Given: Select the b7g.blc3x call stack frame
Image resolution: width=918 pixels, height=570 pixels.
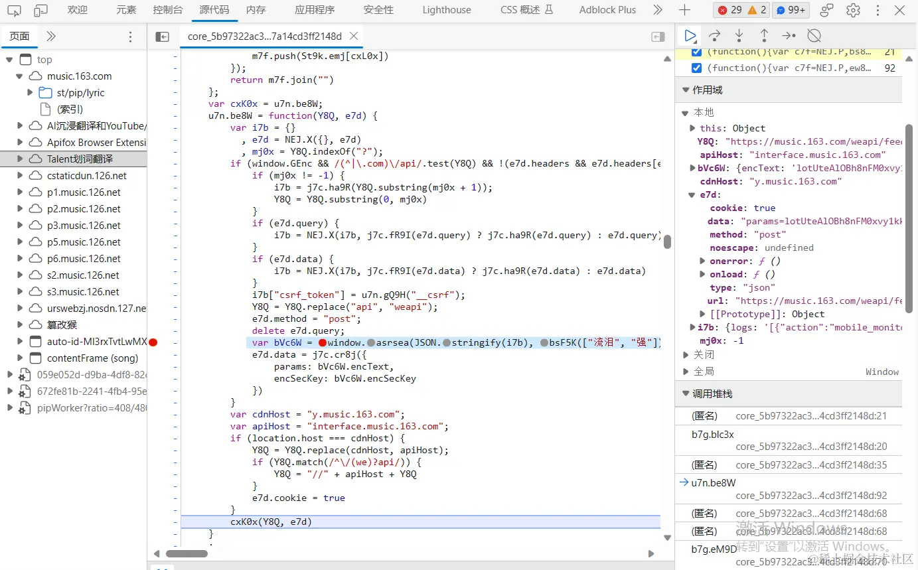Looking at the screenshot, I should pyautogui.click(x=712, y=435).
